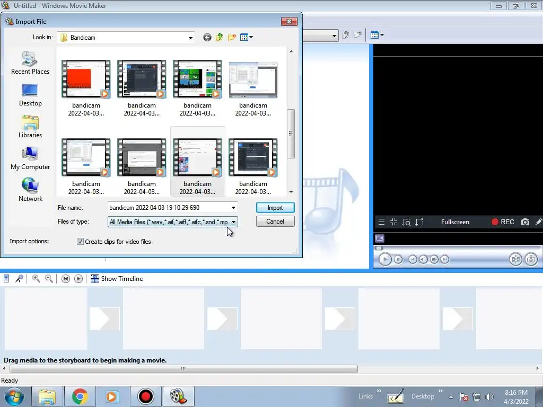Show hidden tray icons arrow
The height and width of the screenshot is (407, 543).
click(451, 397)
